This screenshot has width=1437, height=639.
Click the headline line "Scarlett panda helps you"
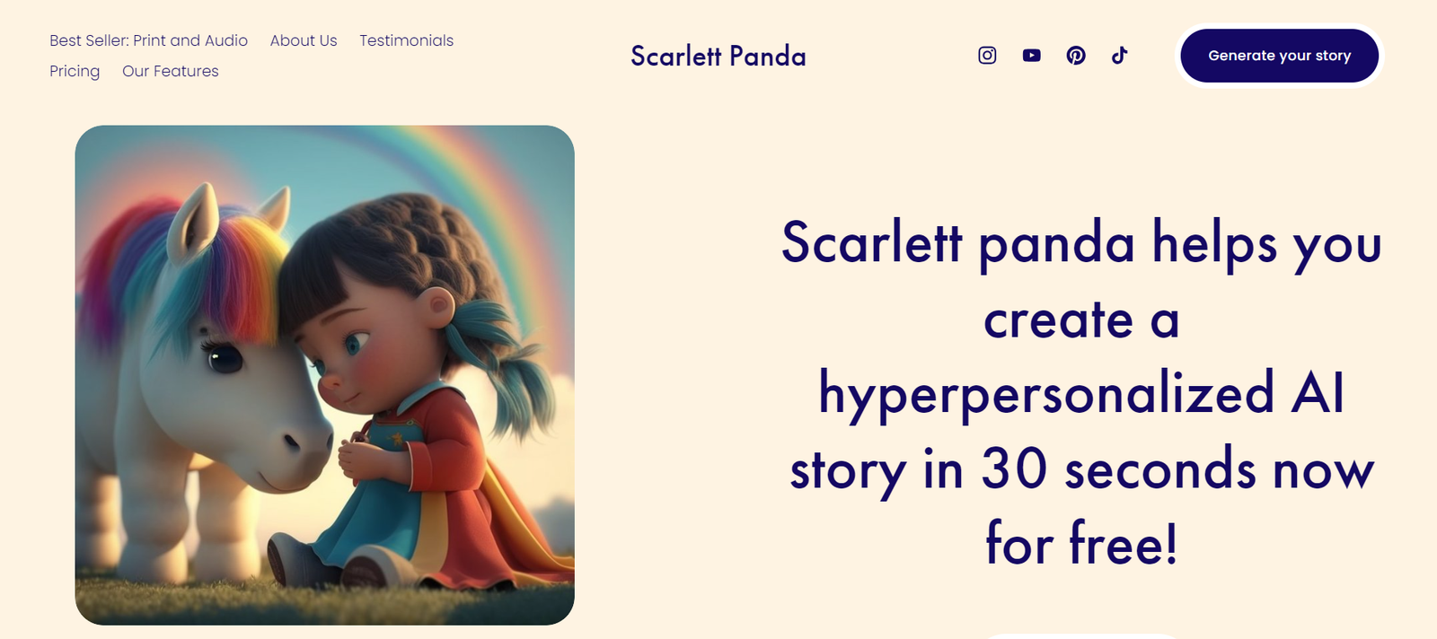pos(1081,243)
